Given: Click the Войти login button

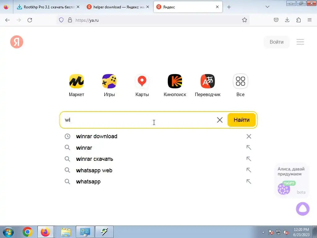Looking at the screenshot, I should [276, 42].
